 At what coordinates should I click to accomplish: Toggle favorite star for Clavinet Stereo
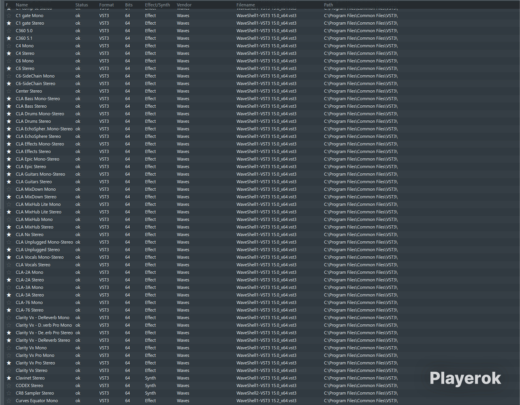(x=9, y=378)
